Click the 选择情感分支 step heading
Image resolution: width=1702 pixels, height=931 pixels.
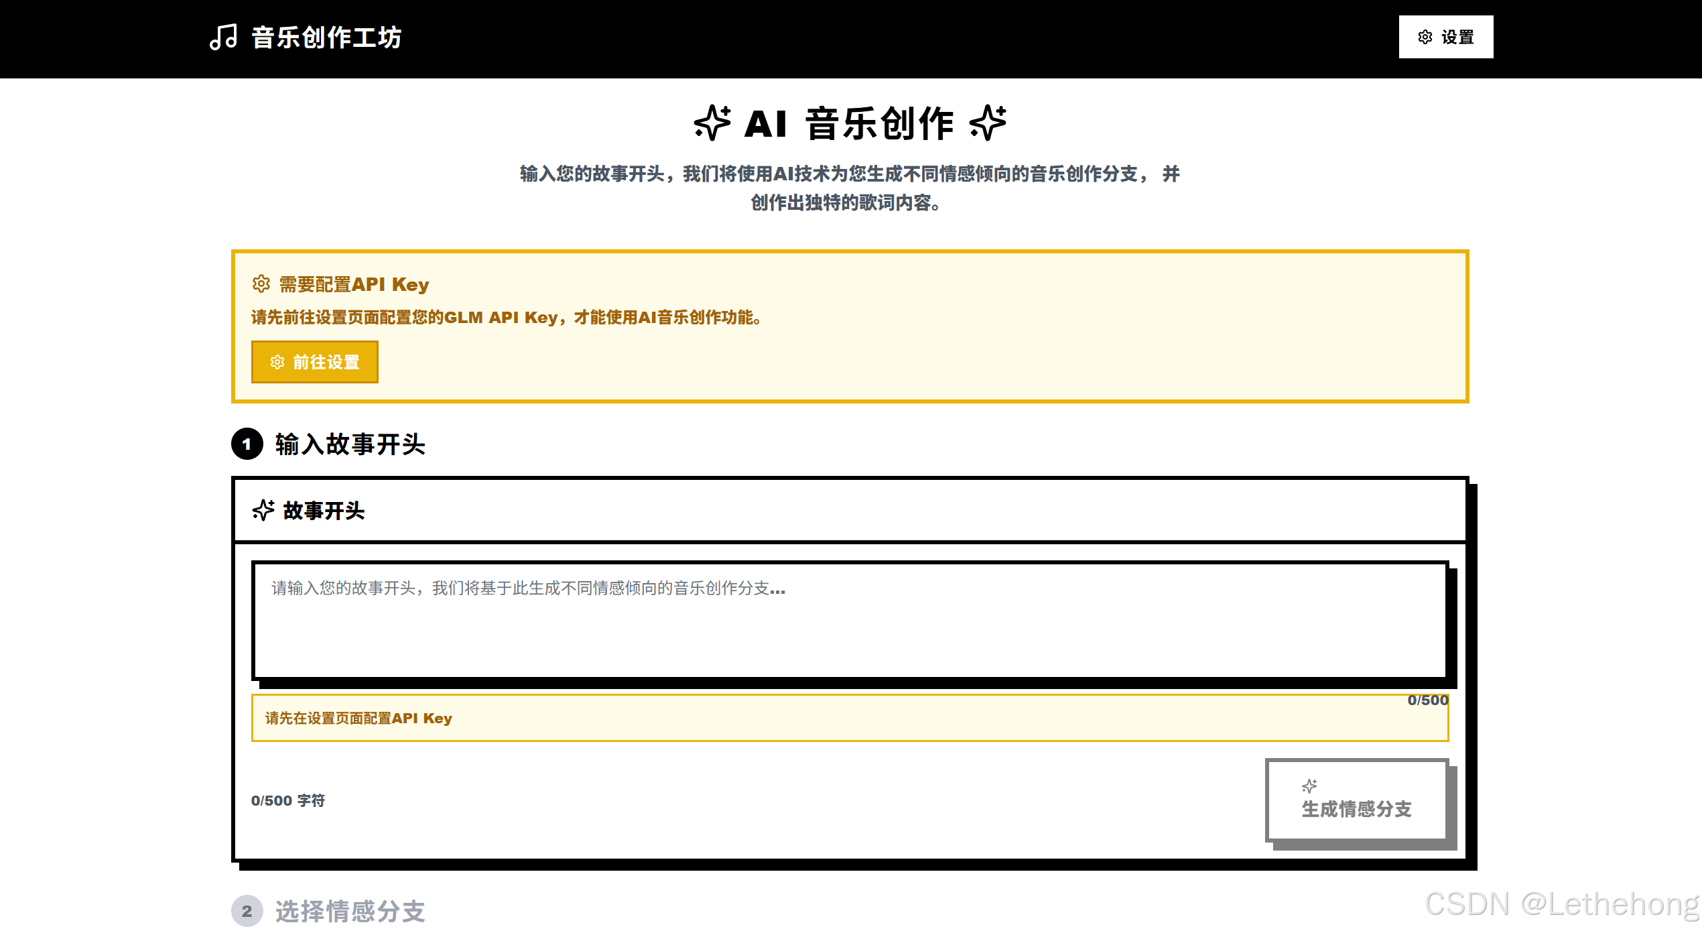[350, 911]
